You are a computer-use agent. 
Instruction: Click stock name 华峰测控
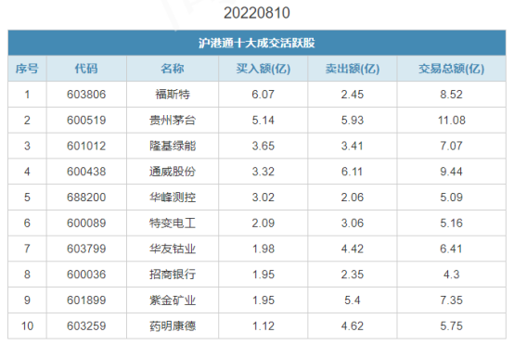point(173,198)
